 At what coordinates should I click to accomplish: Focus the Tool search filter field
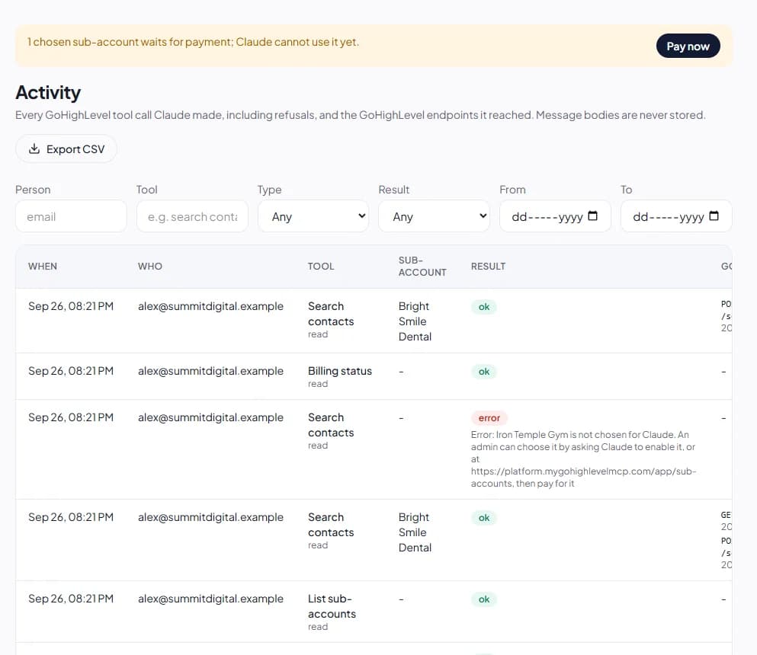click(192, 216)
